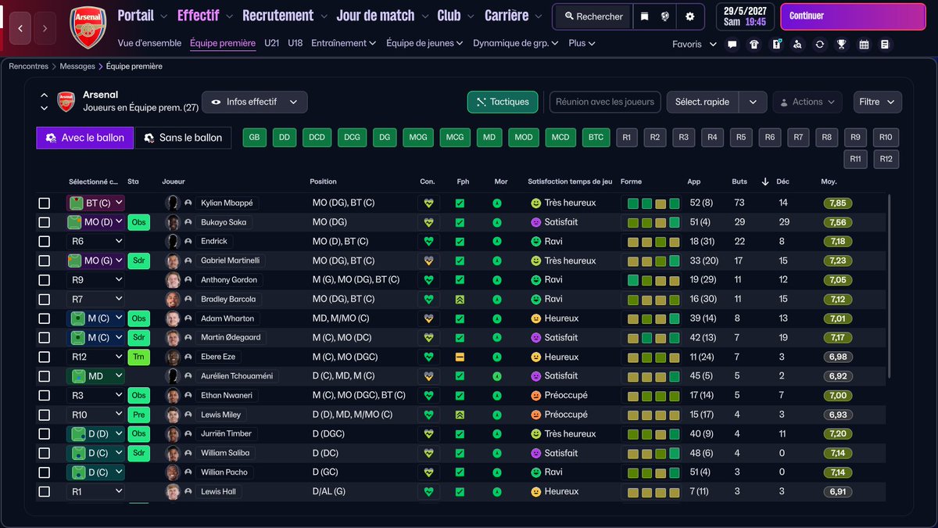Click Réunion avec les joueurs button

604,102
